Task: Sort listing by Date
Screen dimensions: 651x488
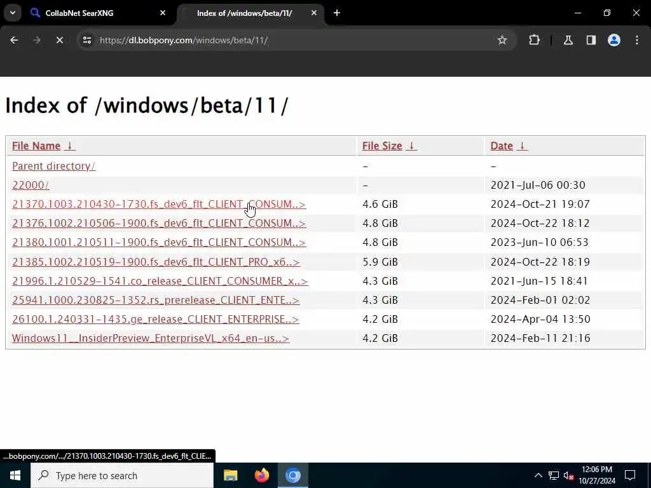Action: coord(502,146)
